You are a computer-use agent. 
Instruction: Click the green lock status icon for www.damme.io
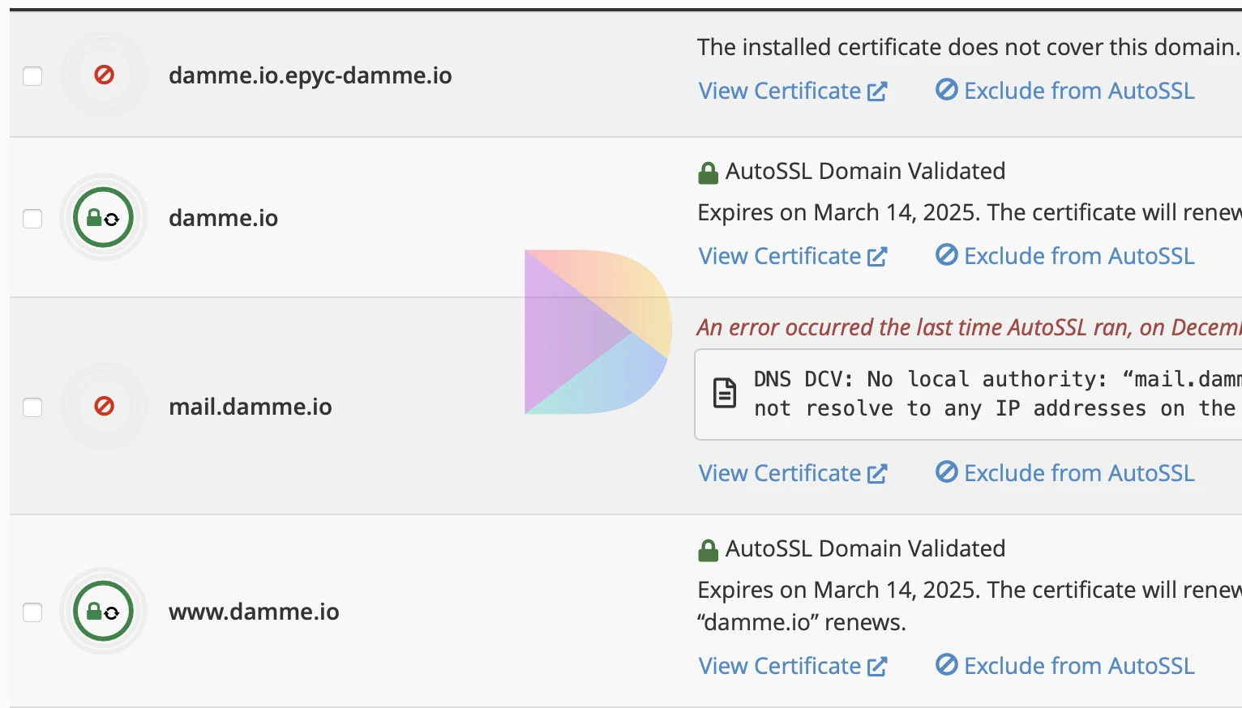click(x=103, y=611)
